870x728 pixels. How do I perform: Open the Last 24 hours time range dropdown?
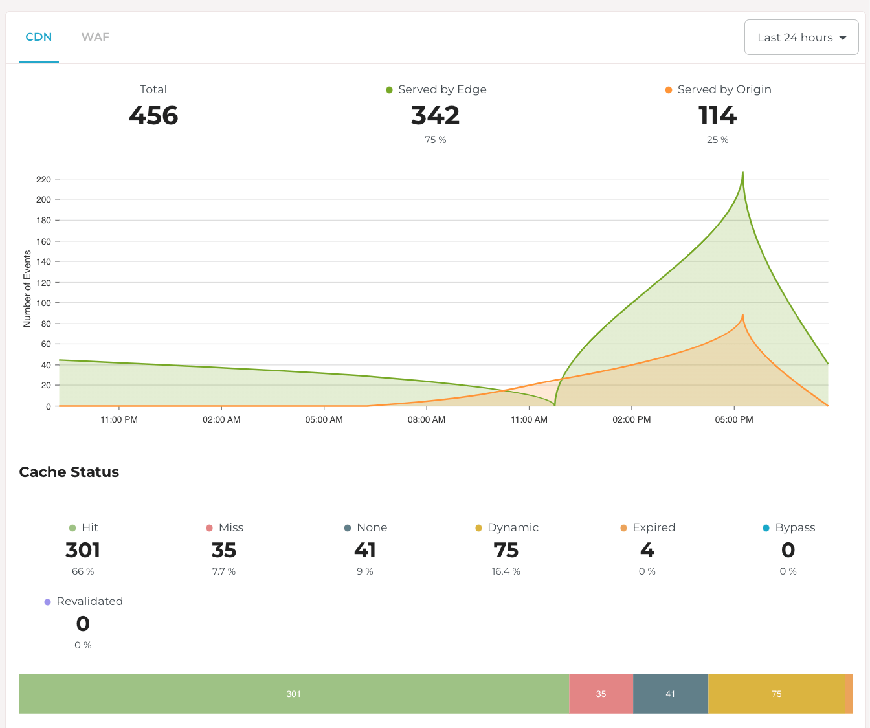coord(801,38)
